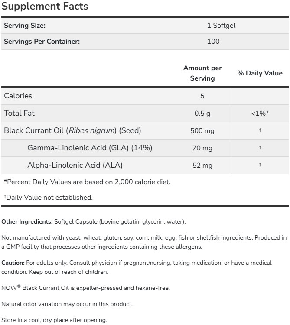Click the 1 Softgel serving value
Screen dimensions: 290x325
[221, 26]
